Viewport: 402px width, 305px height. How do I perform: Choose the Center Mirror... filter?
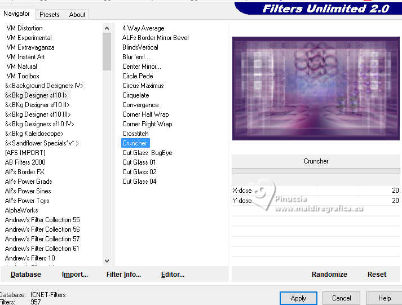click(x=142, y=67)
